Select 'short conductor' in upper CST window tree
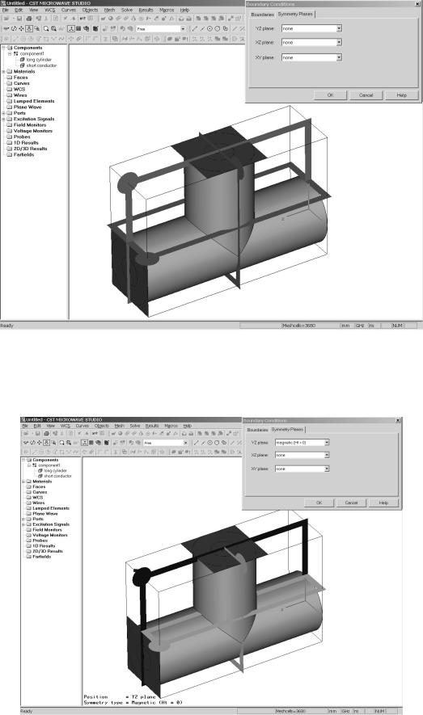Image resolution: width=423 pixels, height=715 pixels. pyautogui.click(x=41, y=65)
